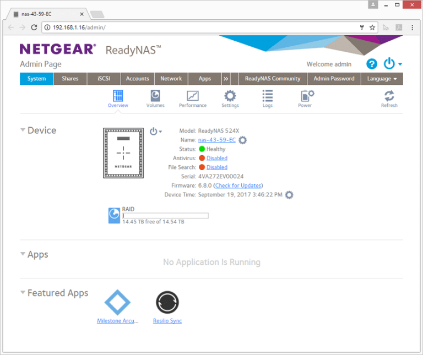
Task: Open the Resilio Sync link
Action: (167, 321)
